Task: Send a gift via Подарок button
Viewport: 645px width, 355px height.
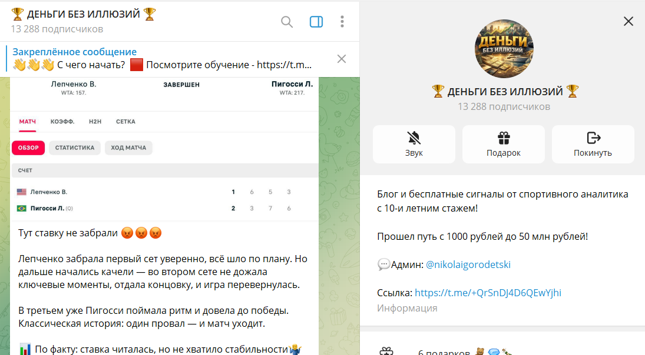Action: (504, 144)
